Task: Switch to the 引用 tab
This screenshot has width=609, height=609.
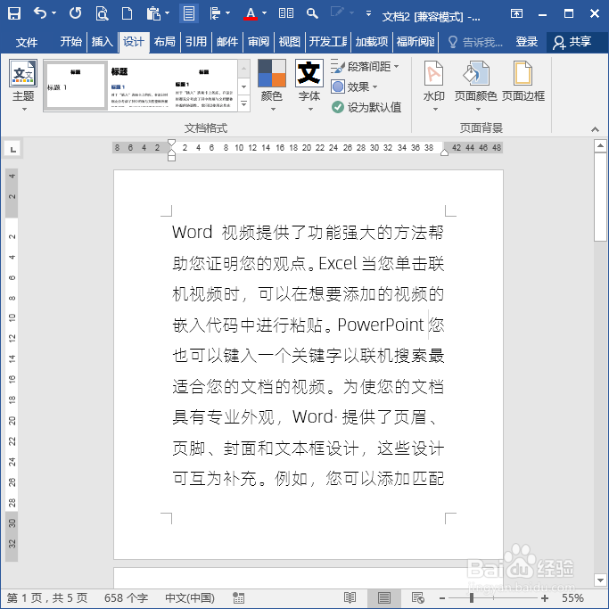Action: tap(196, 42)
